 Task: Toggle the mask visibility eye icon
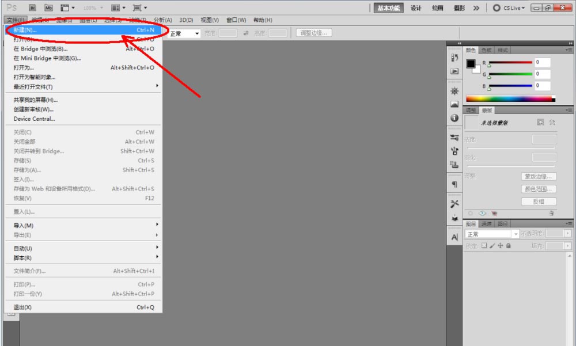click(x=482, y=214)
